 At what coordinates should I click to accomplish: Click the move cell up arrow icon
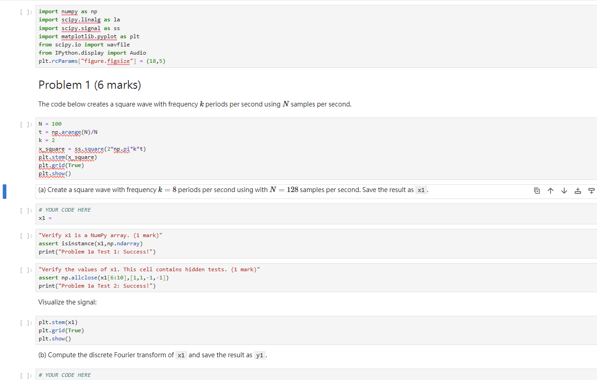[x=551, y=191]
